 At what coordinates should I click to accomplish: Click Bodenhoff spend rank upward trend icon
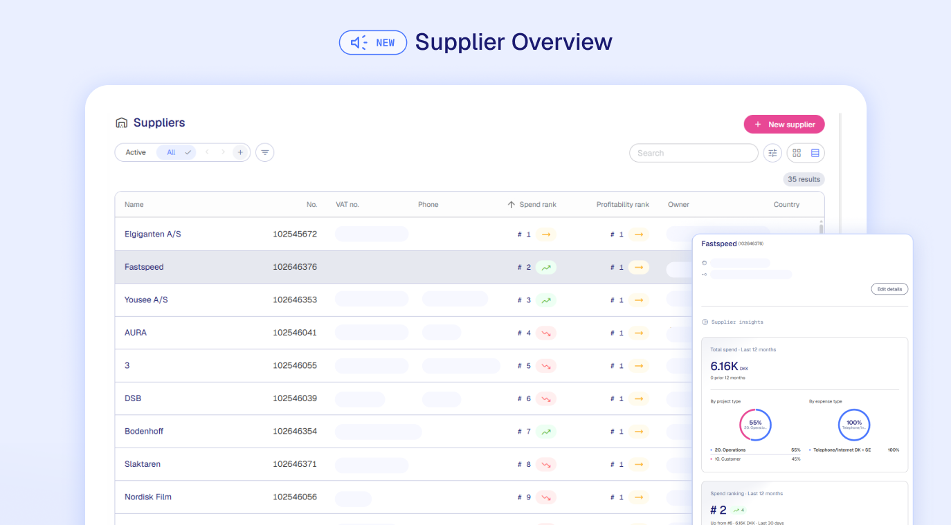click(x=546, y=432)
